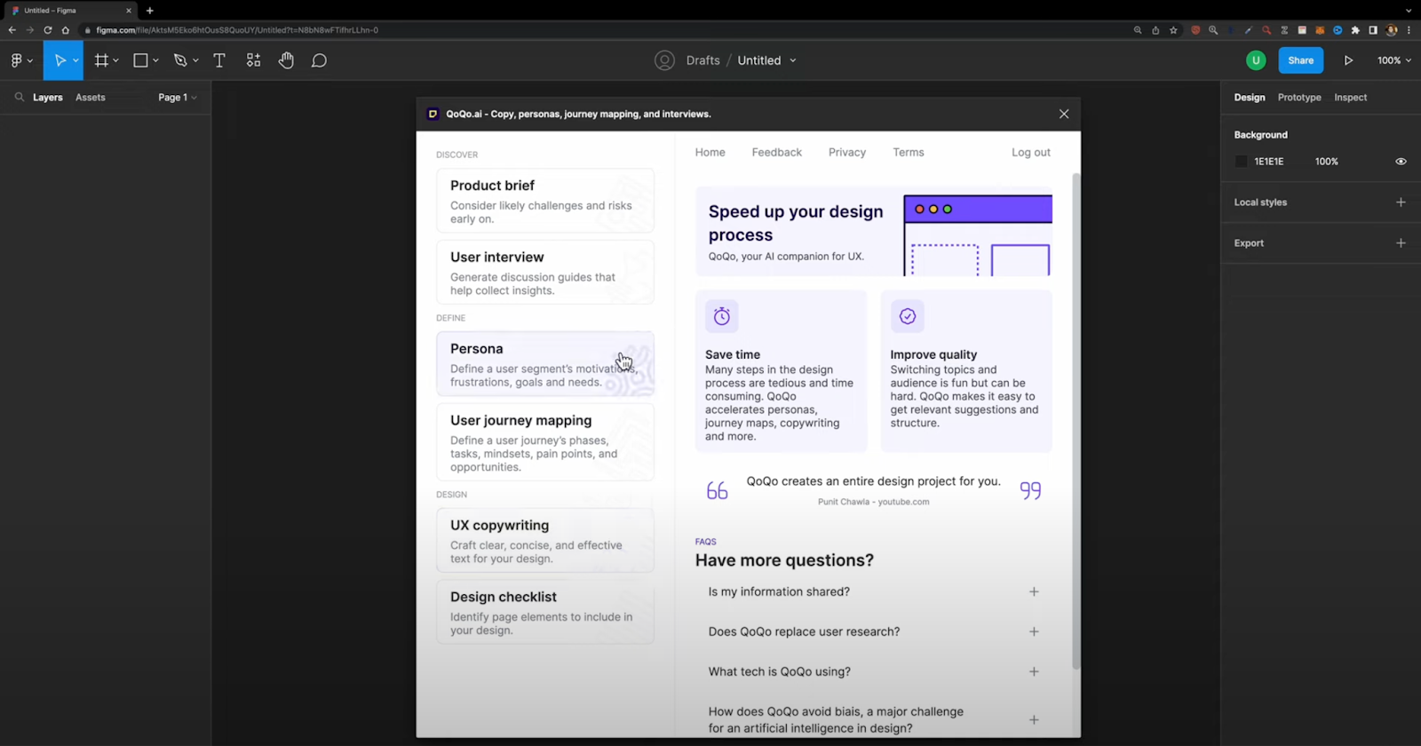Select the Comment tool
Viewport: 1421px width, 746px height.
[x=319, y=60]
